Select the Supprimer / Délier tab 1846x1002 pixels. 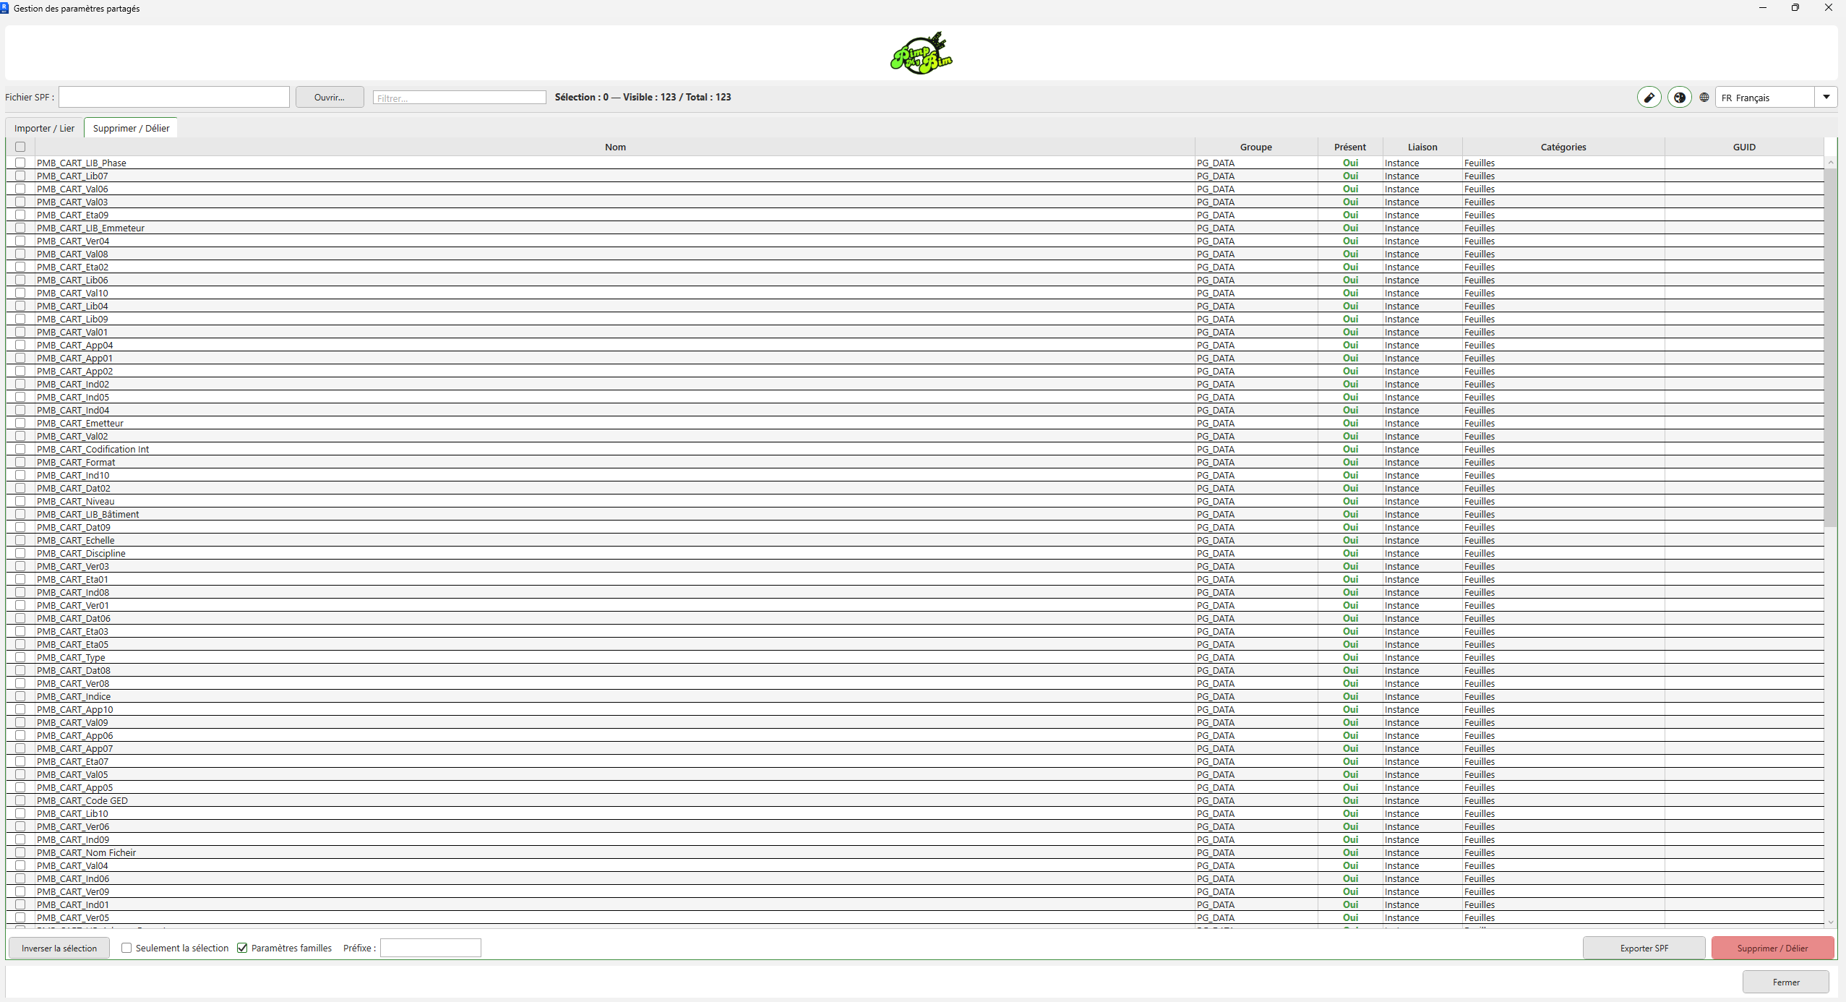pos(131,128)
